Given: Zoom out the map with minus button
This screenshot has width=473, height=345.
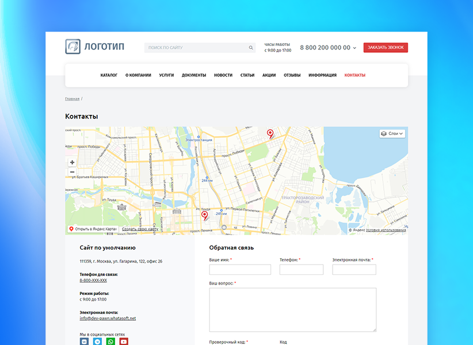Looking at the screenshot, I should click(72, 172).
